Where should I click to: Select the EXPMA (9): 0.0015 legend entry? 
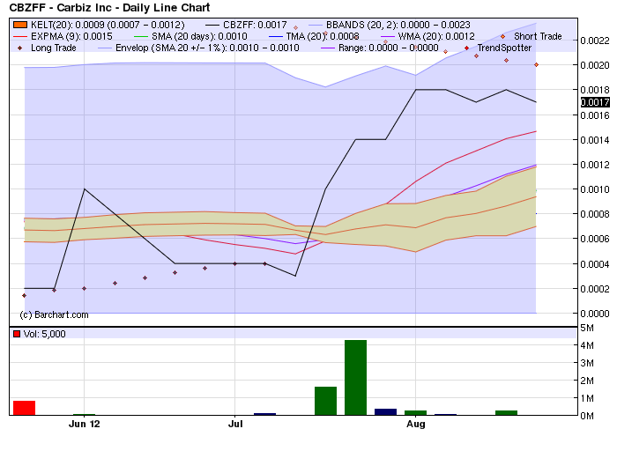coord(63,36)
